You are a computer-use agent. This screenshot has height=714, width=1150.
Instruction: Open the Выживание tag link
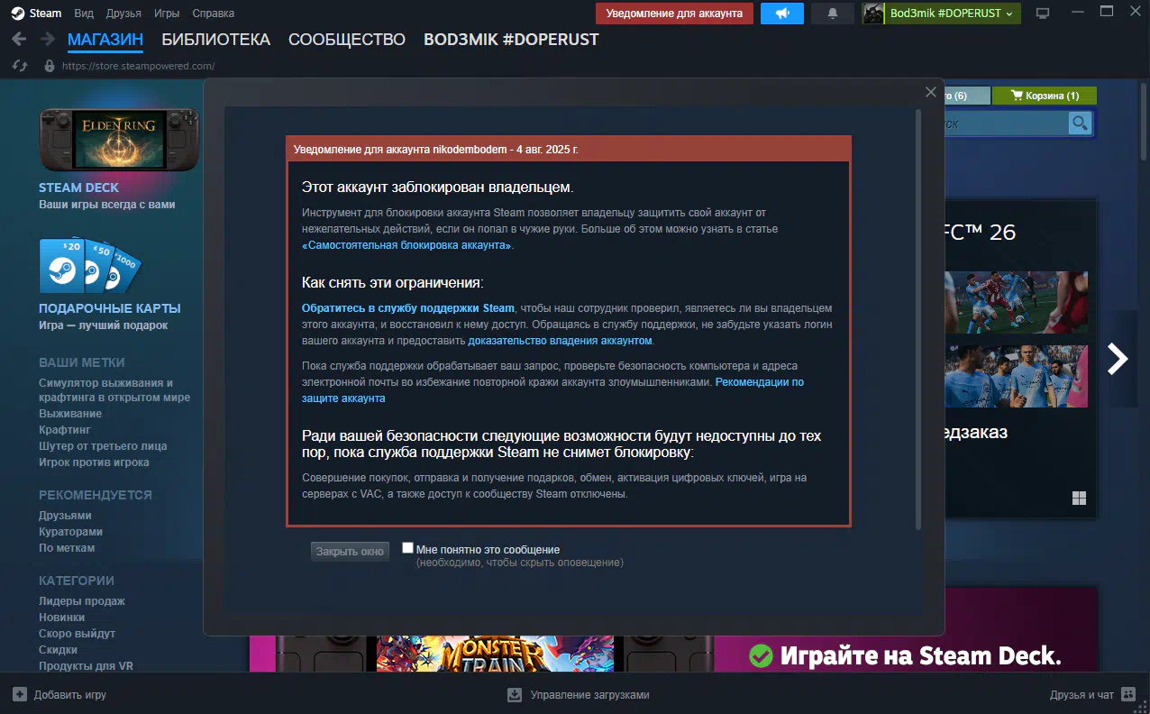coord(70,414)
